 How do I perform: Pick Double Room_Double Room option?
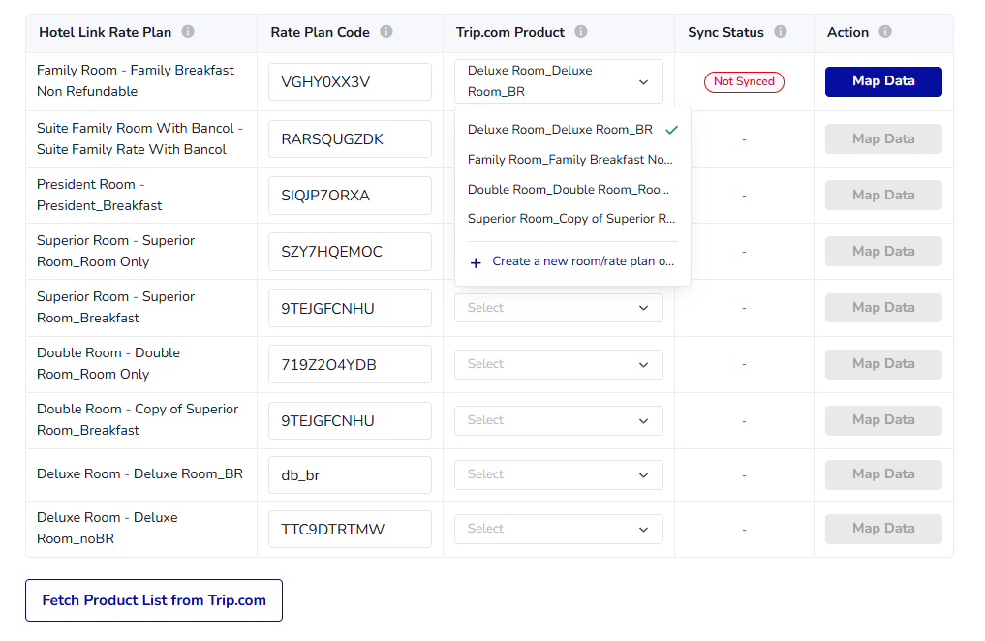click(569, 190)
